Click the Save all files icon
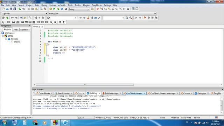The width and height of the screenshot is (224, 126). click(15, 9)
